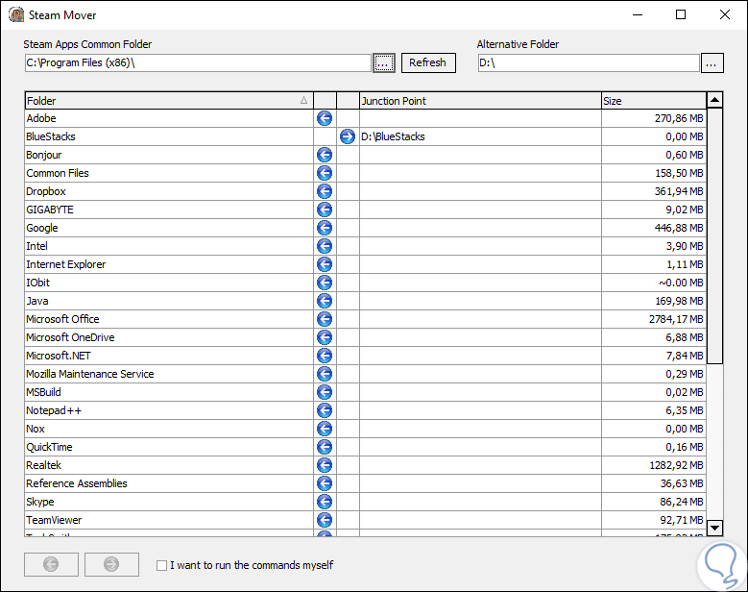Click the right arrow icon for BlueStacks
Viewport: 748px width, 592px height.
tap(348, 136)
